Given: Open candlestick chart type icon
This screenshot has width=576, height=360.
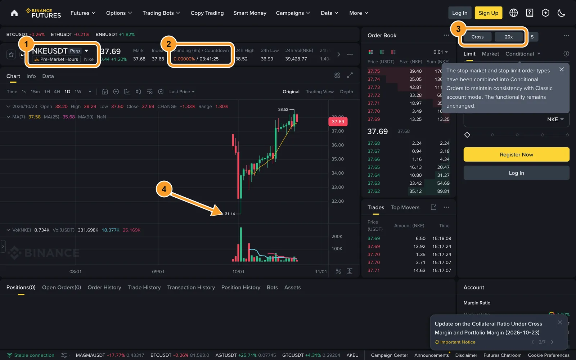Looking at the screenshot, I should pyautogui.click(x=138, y=92).
